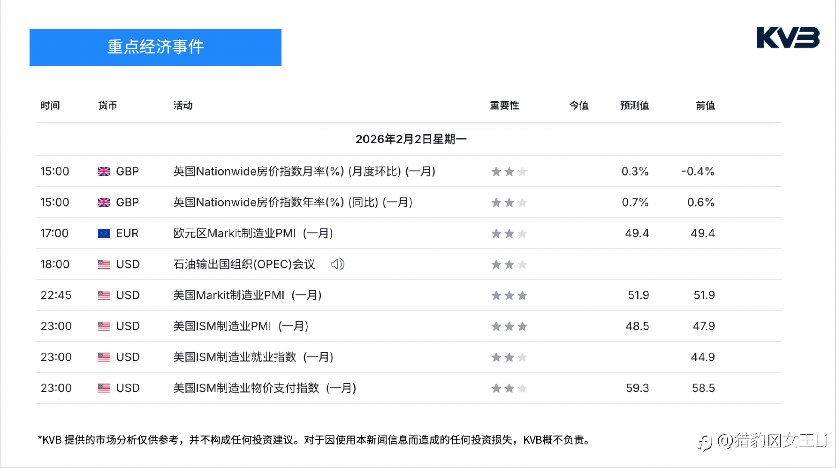Click the 重点经济事件 blue banner
The height and width of the screenshot is (468, 836).
[155, 47]
